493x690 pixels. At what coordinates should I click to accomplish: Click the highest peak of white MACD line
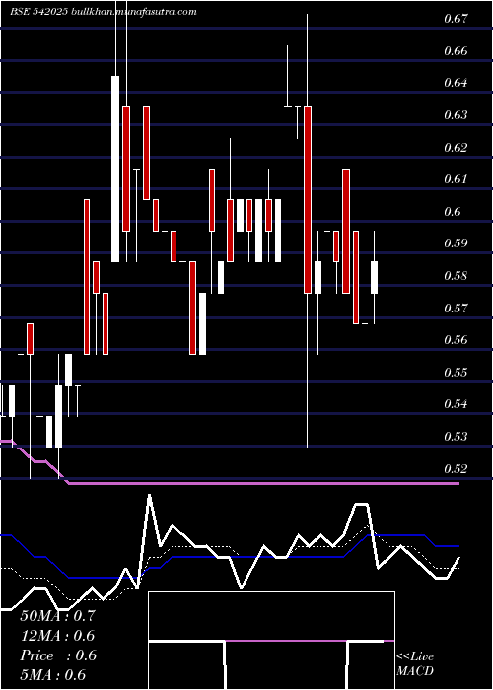pyautogui.click(x=150, y=496)
